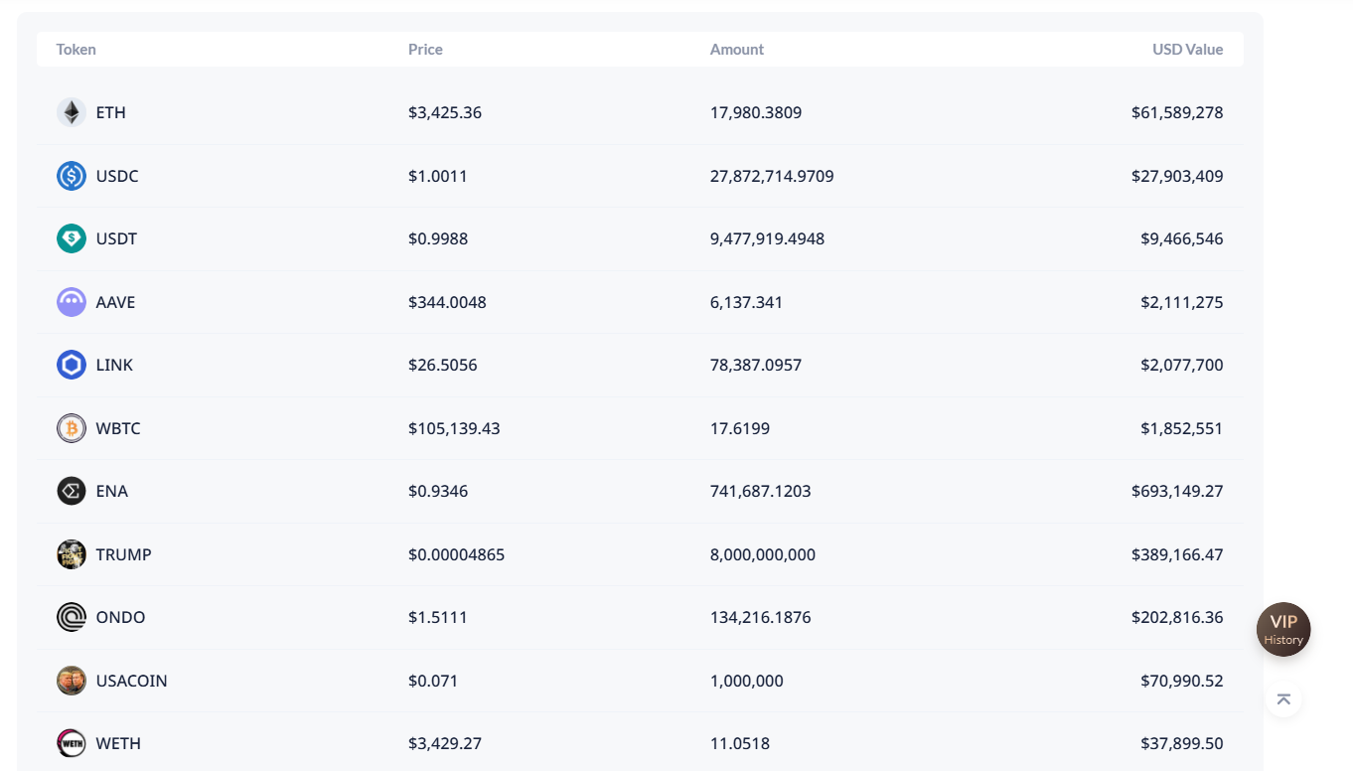Click USDC USD value $27,903,409
Viewport: 1353px width, 771px height.
tap(1177, 176)
